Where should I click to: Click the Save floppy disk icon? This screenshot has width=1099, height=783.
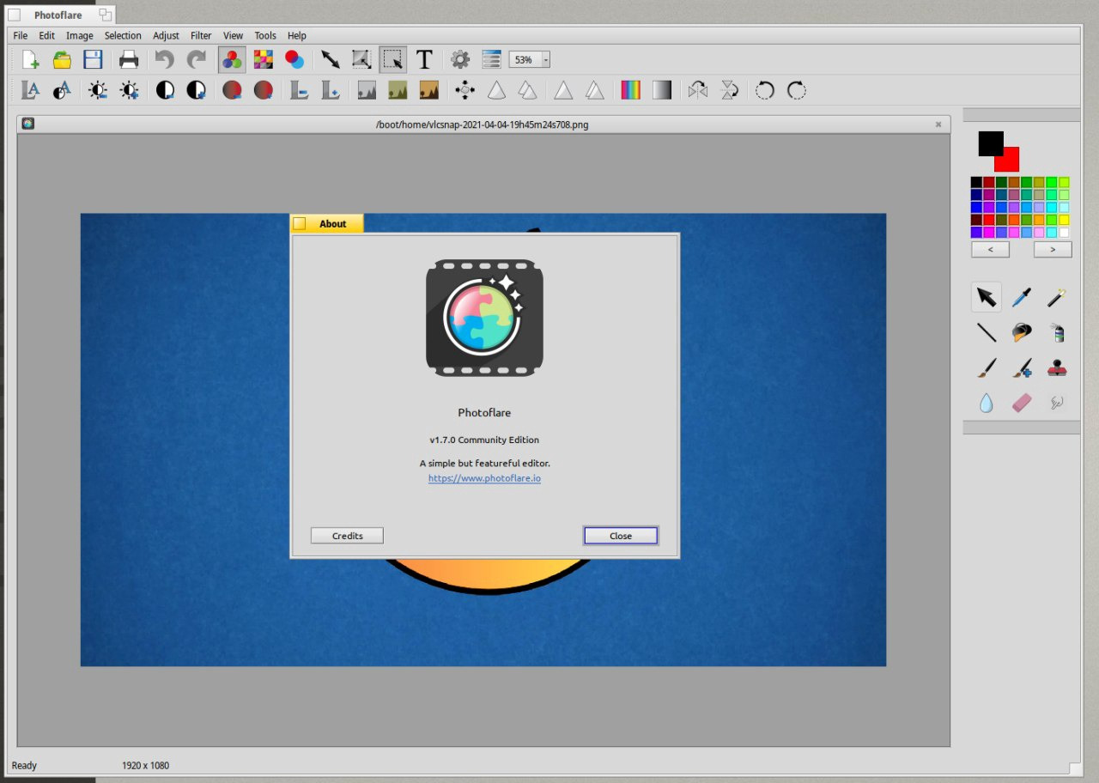[93, 59]
